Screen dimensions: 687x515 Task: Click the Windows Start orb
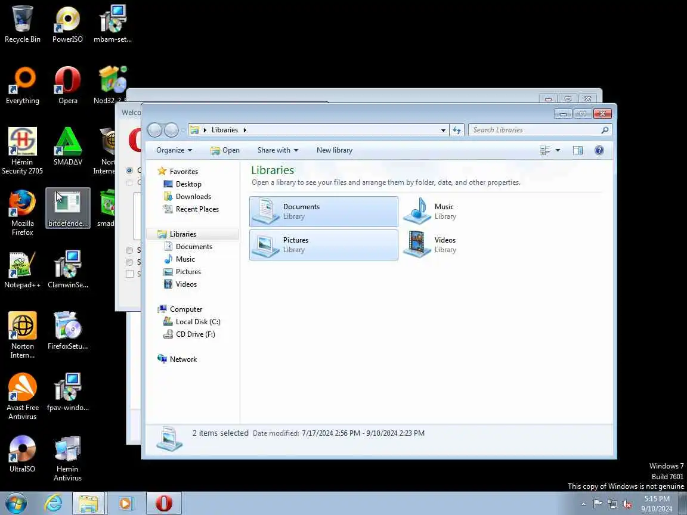[16, 503]
